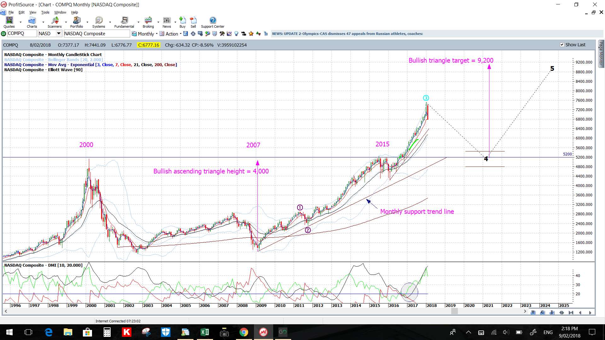Click the COMPQ symbol input field
The width and height of the screenshot is (605, 340).
22,34
